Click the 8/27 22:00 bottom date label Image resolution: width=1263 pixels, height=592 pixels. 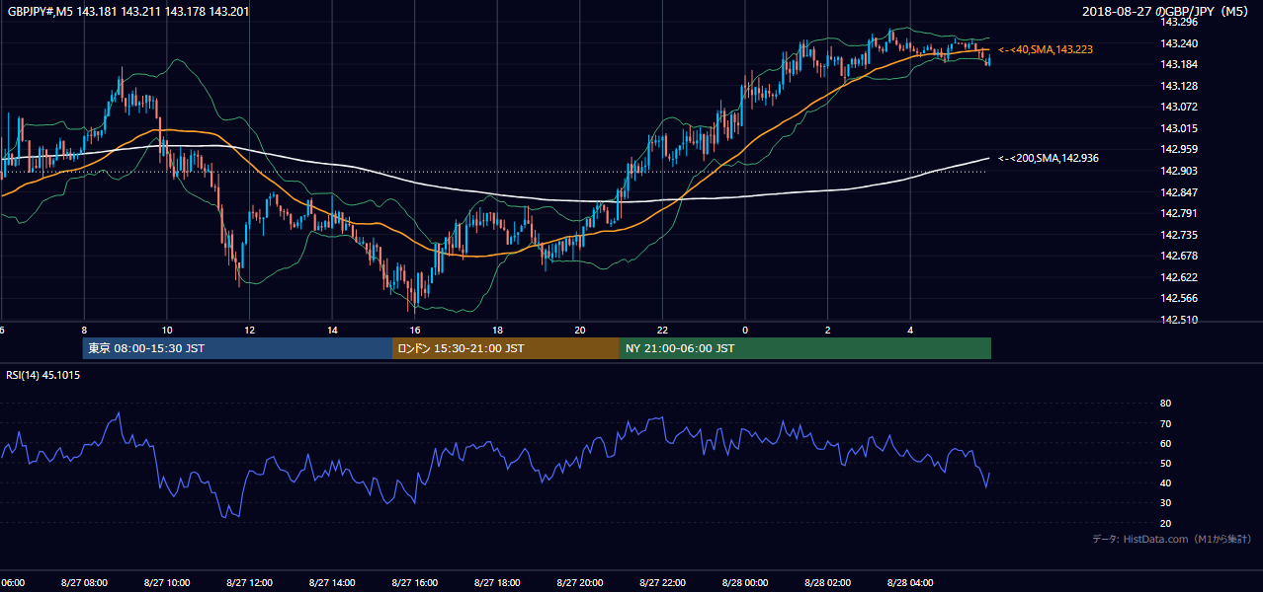tap(662, 583)
